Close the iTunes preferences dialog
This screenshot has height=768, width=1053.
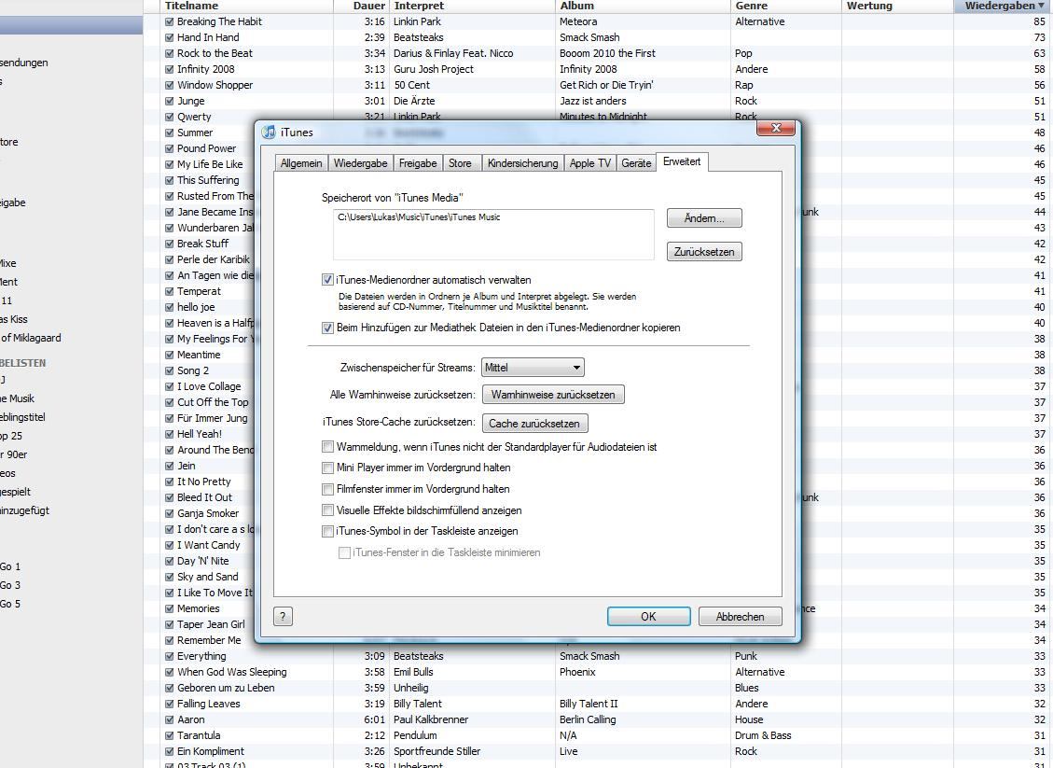(x=776, y=128)
